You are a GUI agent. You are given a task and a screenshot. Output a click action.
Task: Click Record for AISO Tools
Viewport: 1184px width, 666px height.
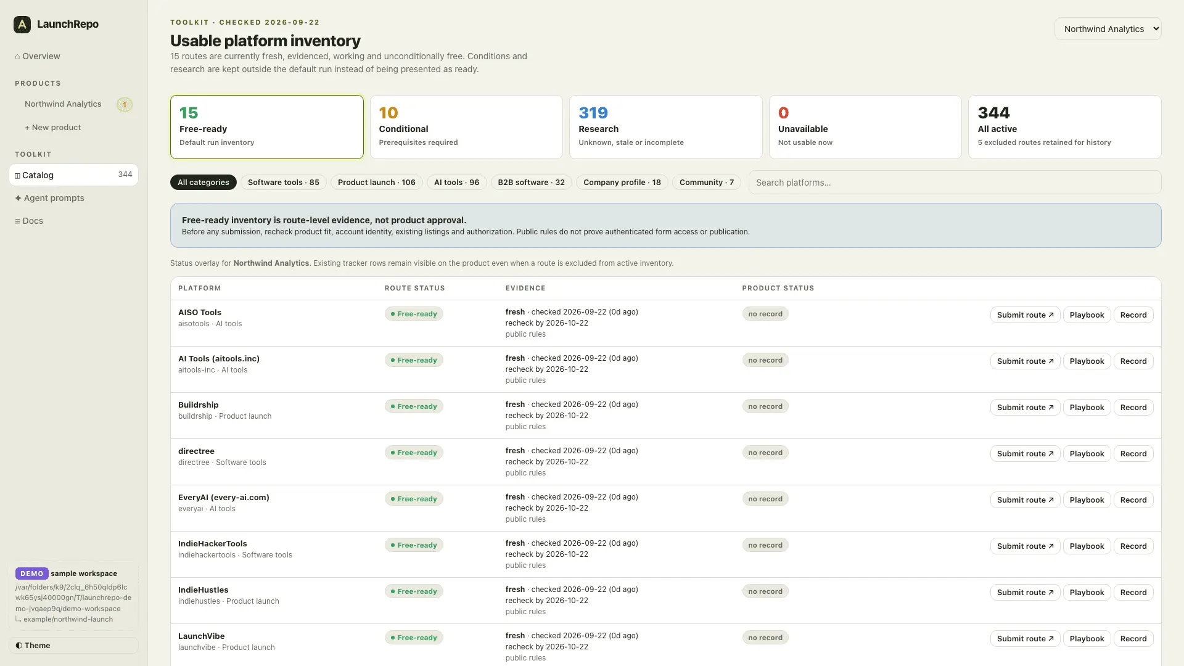coord(1133,315)
